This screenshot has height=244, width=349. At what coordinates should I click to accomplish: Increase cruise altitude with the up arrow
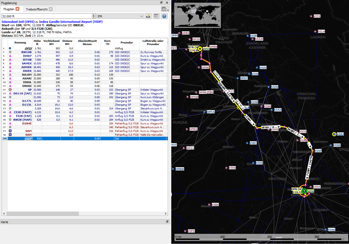94,15
